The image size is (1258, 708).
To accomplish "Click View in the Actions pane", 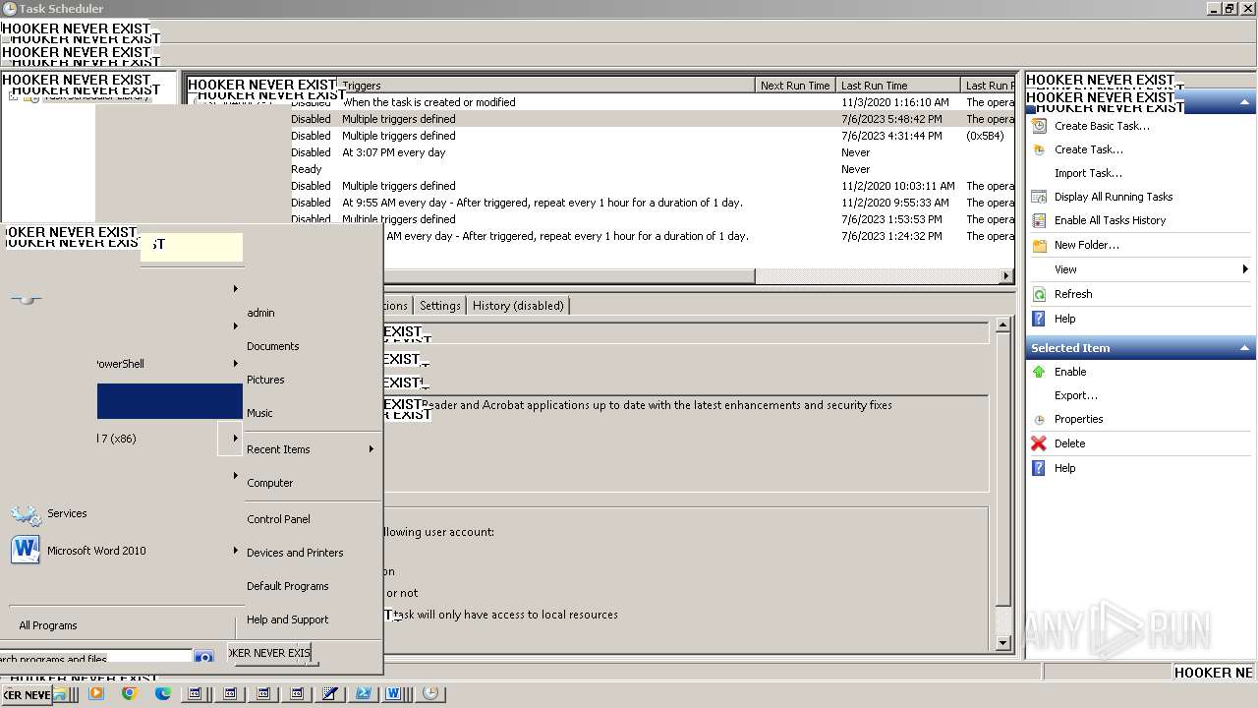I will 1065,269.
